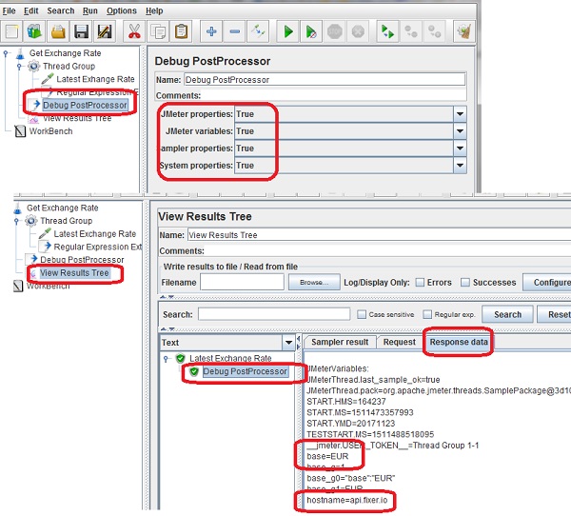Screen dimensions: 571x516
Task: Select Debug PostProcessor in results list
Action: 245,371
